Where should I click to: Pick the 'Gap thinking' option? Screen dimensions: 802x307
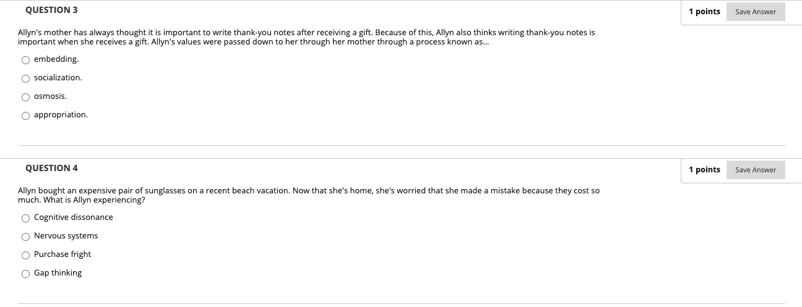pos(25,274)
